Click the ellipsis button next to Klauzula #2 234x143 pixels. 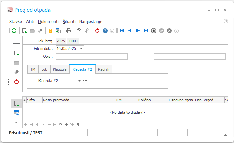click(x=85, y=81)
